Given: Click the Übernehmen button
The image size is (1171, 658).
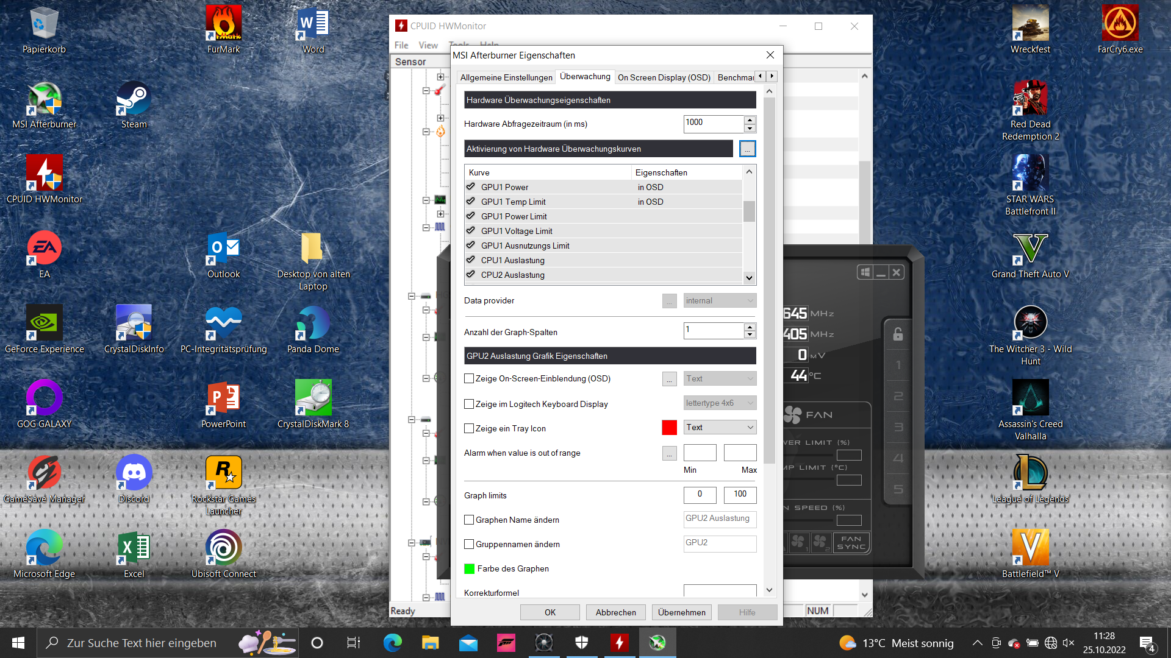Looking at the screenshot, I should 681,612.
